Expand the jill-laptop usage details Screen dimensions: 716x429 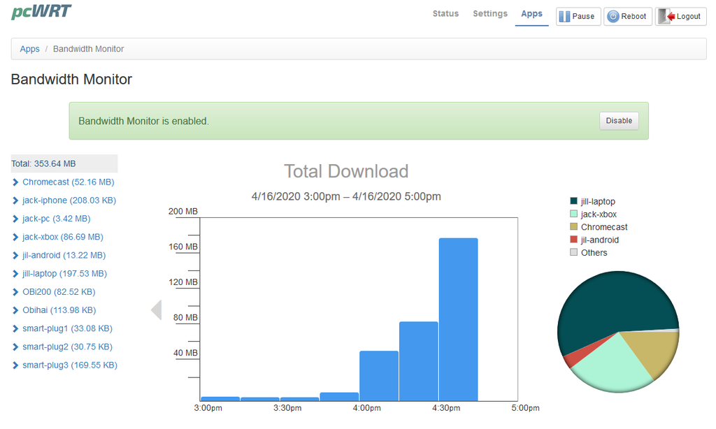[16, 274]
